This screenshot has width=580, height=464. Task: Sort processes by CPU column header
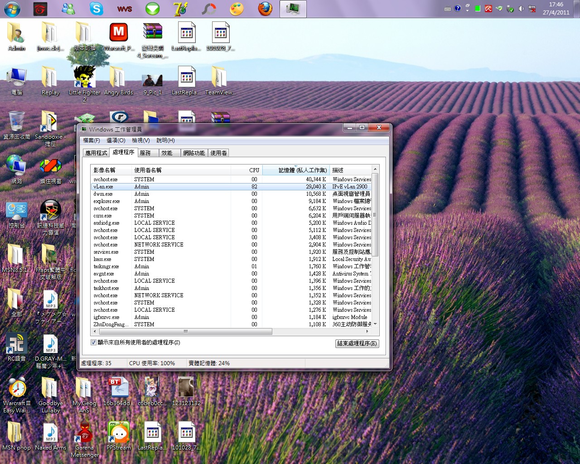click(254, 170)
